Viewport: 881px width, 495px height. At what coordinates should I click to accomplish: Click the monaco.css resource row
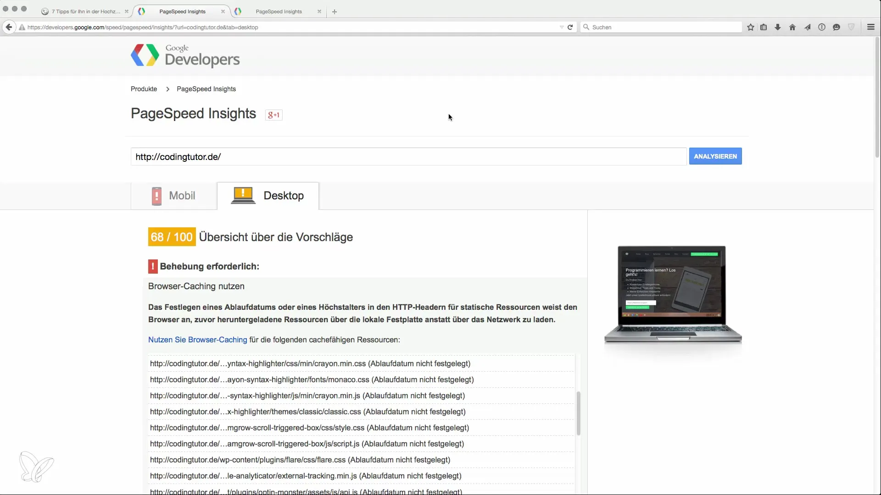click(x=361, y=379)
